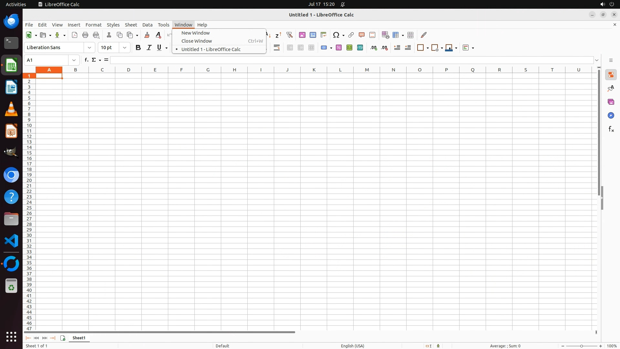The width and height of the screenshot is (620, 349).
Task: Toggle Wrap Text button
Action: coord(277,48)
